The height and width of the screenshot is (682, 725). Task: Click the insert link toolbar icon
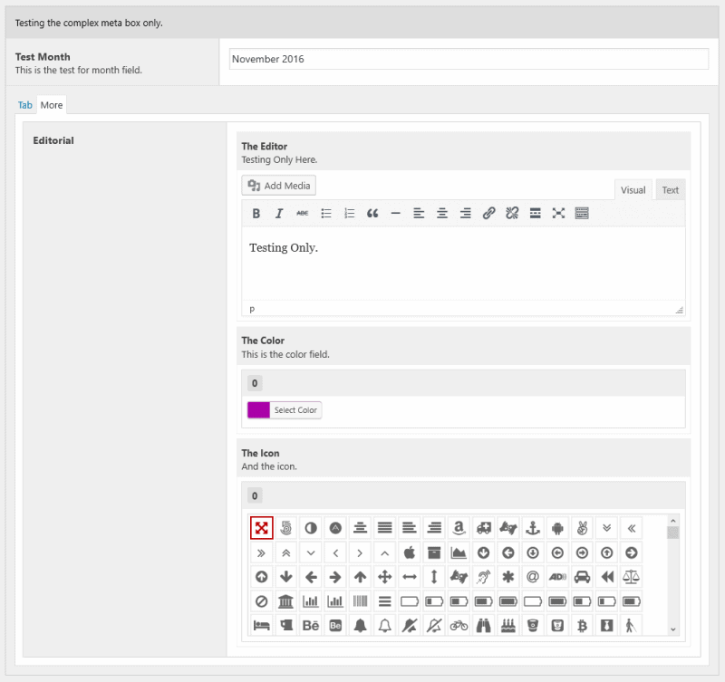coord(488,213)
